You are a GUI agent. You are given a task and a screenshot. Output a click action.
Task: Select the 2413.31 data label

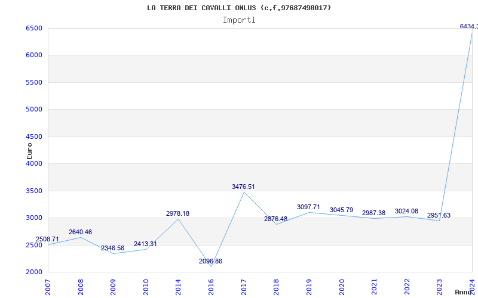click(145, 244)
